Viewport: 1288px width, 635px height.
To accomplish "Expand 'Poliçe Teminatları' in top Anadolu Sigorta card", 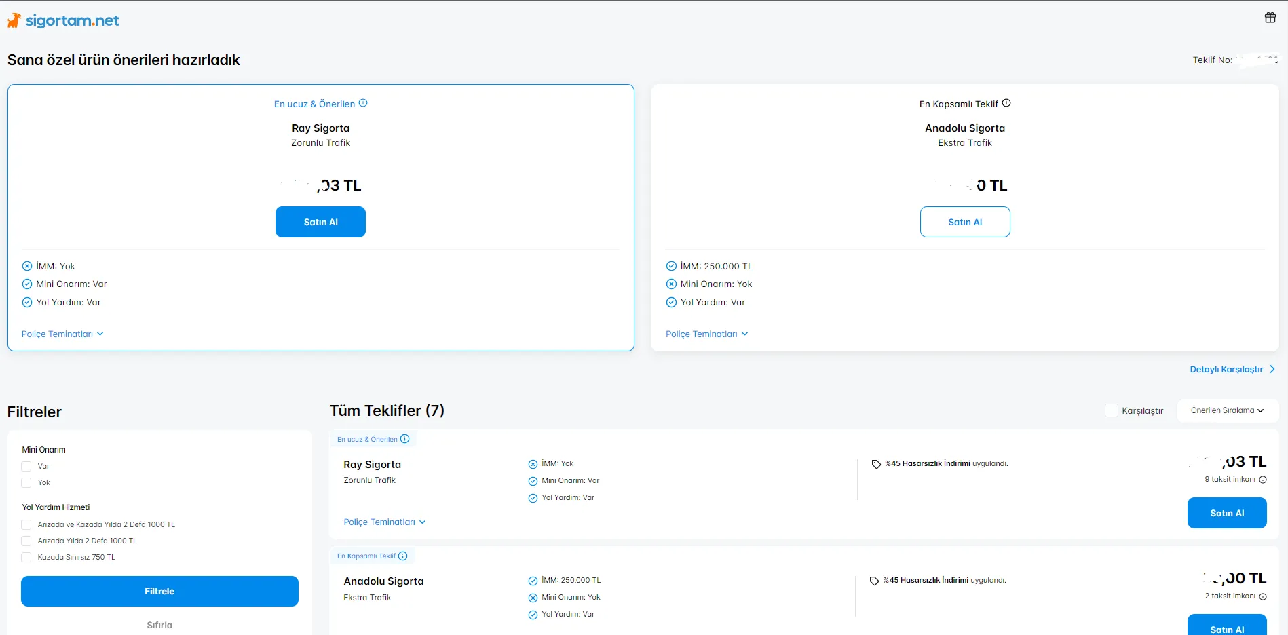I will pyautogui.click(x=706, y=334).
